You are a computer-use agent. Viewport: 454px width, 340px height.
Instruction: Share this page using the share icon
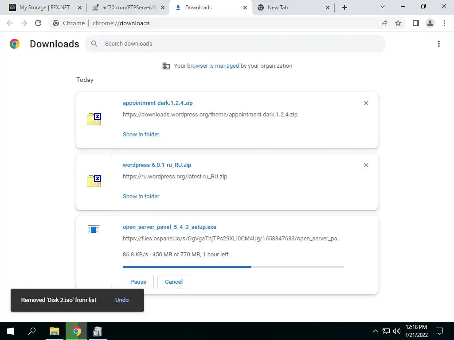(x=384, y=23)
